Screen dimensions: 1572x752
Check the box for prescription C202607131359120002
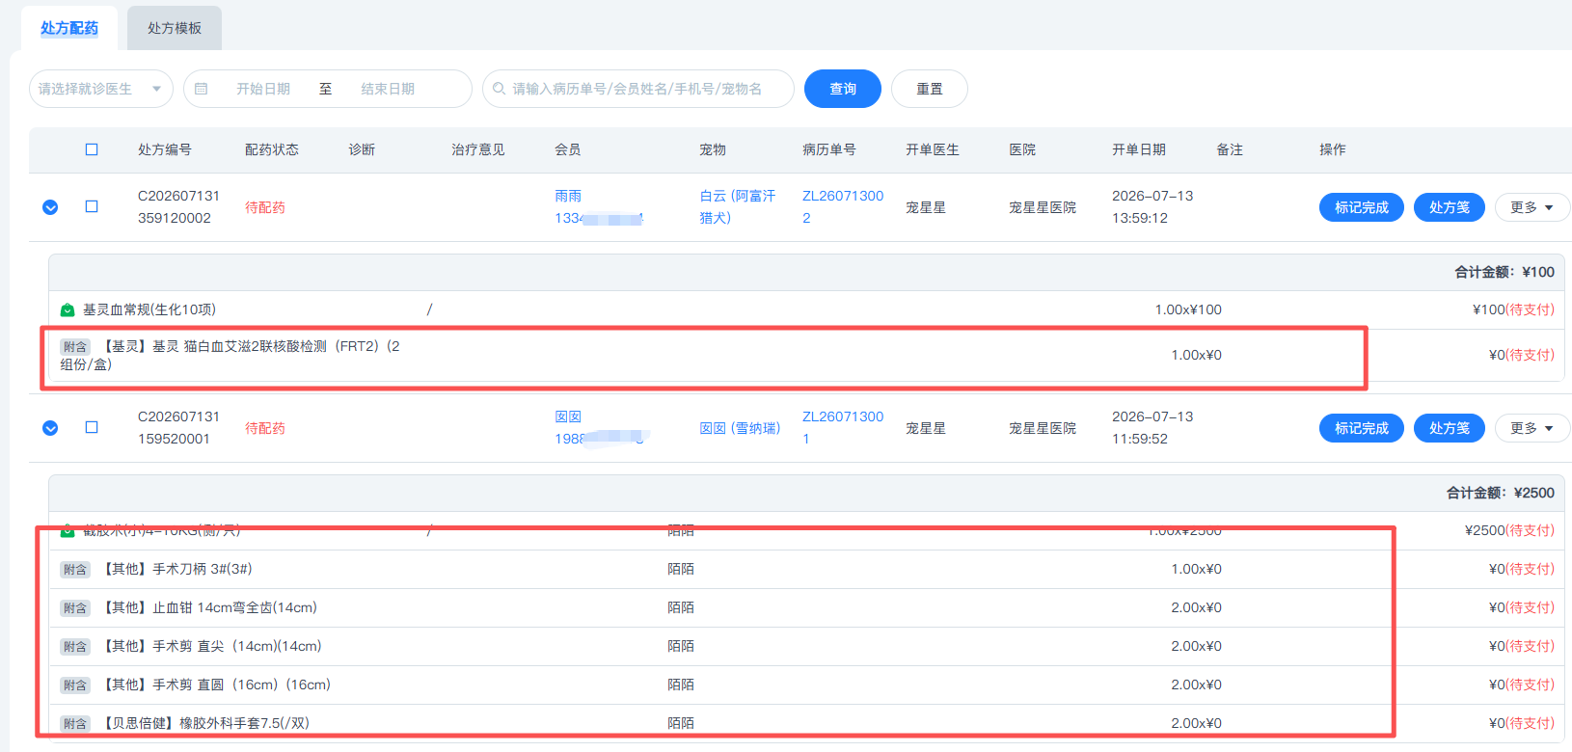[92, 206]
